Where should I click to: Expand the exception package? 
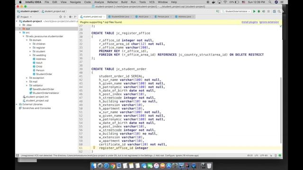[27, 78]
